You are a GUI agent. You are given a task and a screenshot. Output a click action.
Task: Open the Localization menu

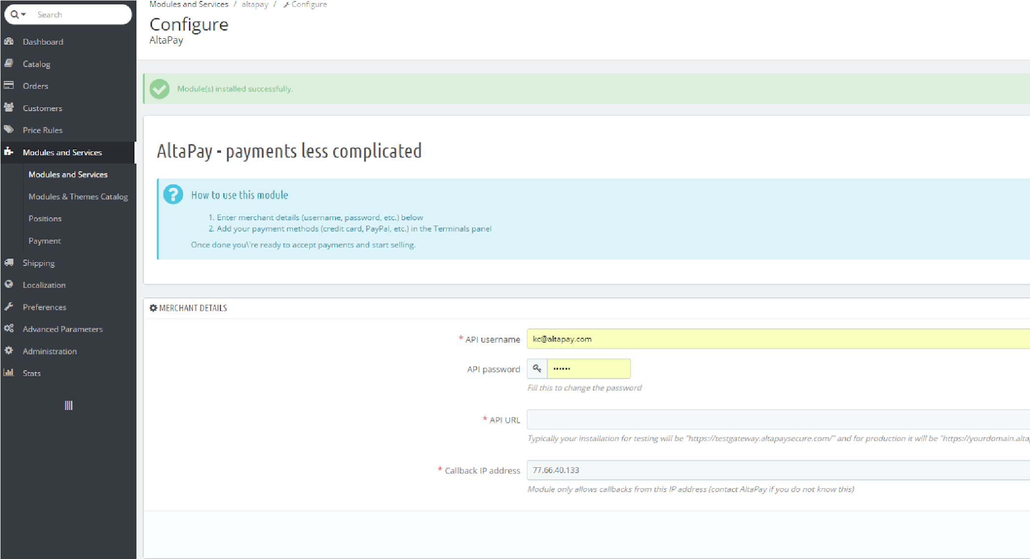44,285
